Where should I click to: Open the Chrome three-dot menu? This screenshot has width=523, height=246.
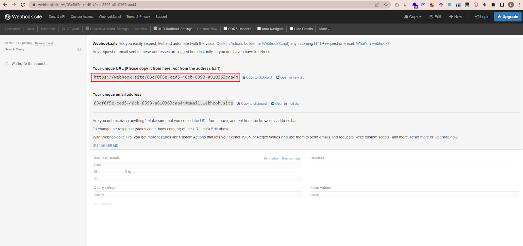[519, 5]
